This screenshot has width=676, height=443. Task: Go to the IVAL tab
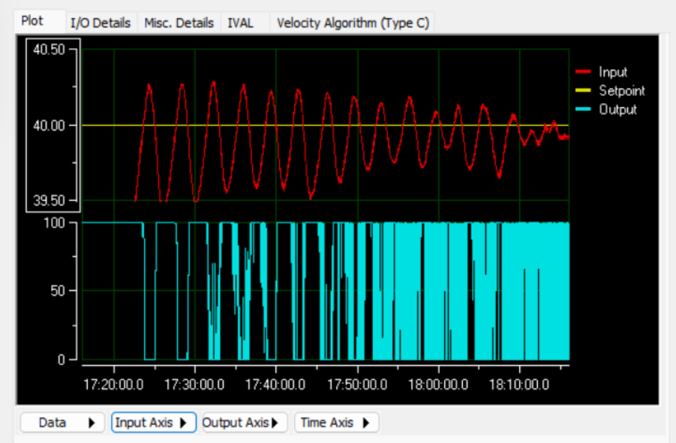(241, 23)
